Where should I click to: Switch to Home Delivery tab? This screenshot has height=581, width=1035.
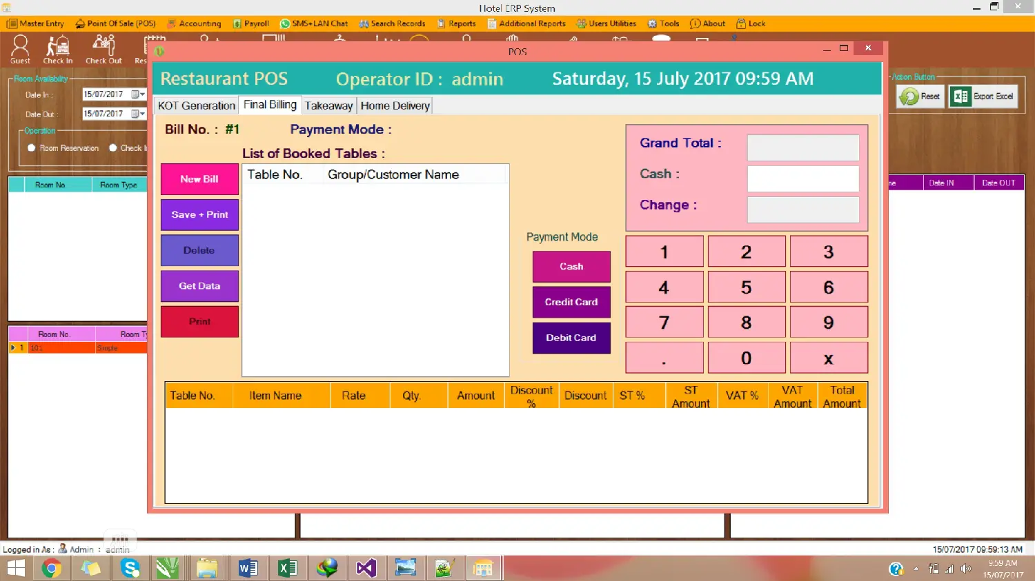(x=395, y=105)
